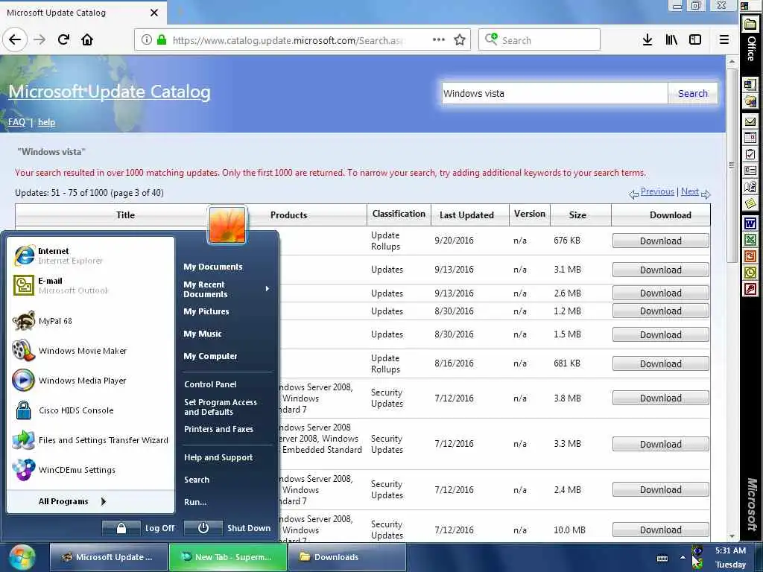Click the user picture flower icon on Start menu
The height and width of the screenshot is (572, 763).
click(227, 225)
